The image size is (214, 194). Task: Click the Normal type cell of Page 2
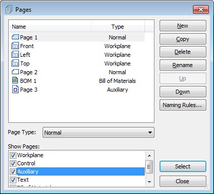[118, 72]
